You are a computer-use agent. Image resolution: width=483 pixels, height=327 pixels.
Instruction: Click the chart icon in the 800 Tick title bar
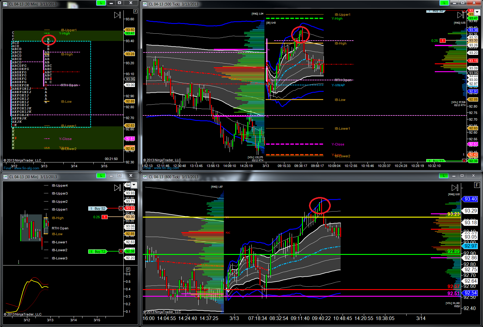pos(145,177)
